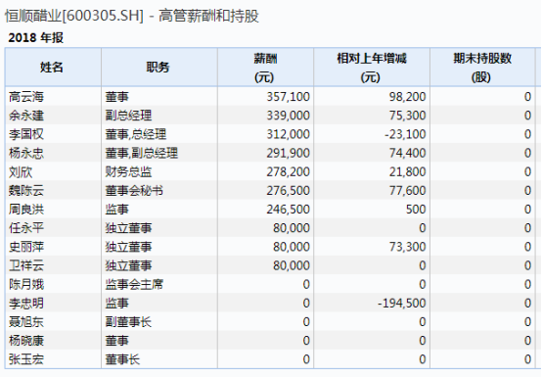Click the salary value 291,900
Viewport: 542px width, 378px height.
click(288, 153)
